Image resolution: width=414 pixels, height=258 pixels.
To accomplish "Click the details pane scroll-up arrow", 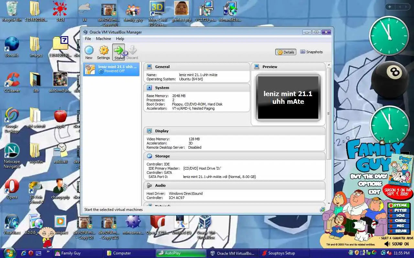I will (329, 65).
